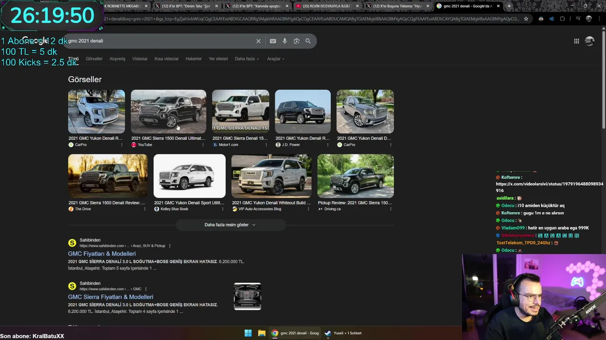Open white Yukon Denali CarPro thumbnail

tap(97, 111)
